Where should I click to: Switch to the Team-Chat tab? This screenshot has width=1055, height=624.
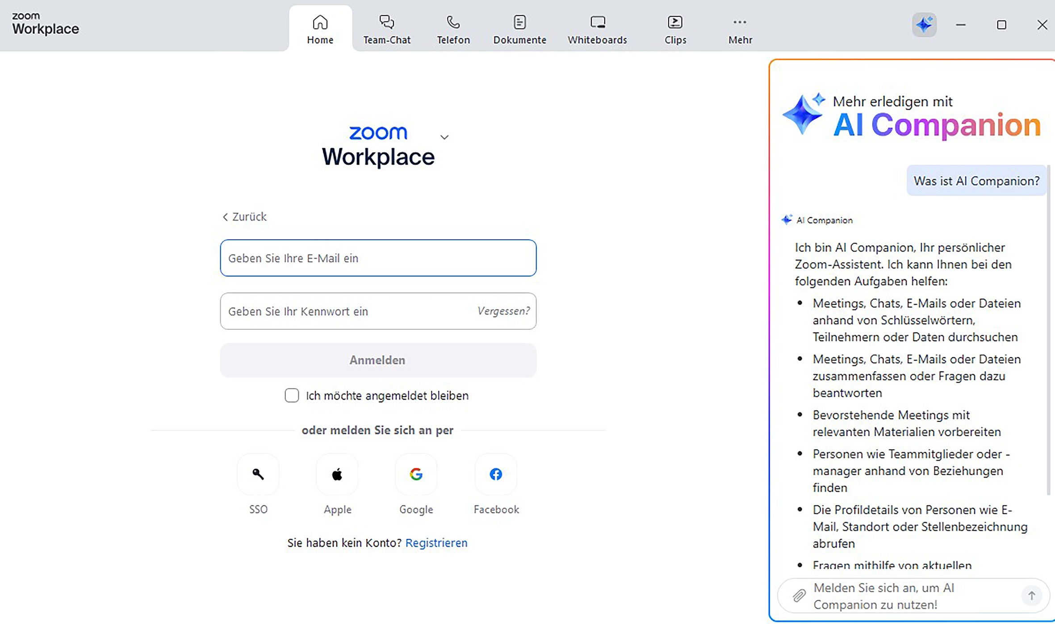[x=386, y=29]
